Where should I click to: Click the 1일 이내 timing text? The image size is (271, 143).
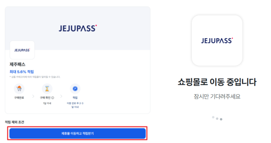coord(47,103)
